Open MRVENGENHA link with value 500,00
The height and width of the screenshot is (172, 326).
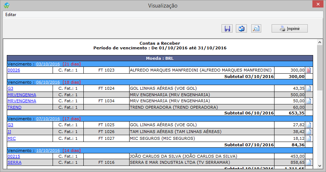pos(22,95)
